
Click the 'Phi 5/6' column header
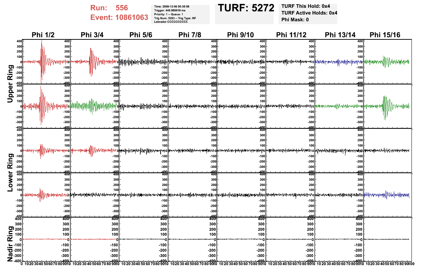(x=141, y=35)
